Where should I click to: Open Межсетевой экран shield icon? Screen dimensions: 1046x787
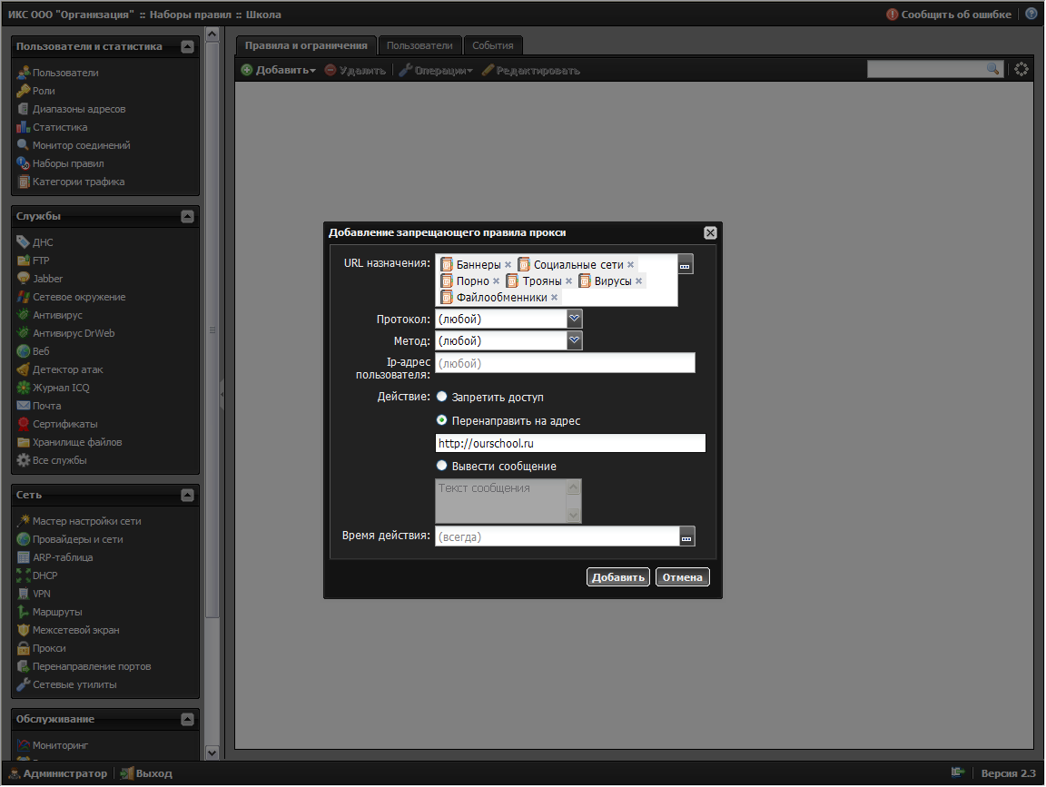click(x=24, y=630)
